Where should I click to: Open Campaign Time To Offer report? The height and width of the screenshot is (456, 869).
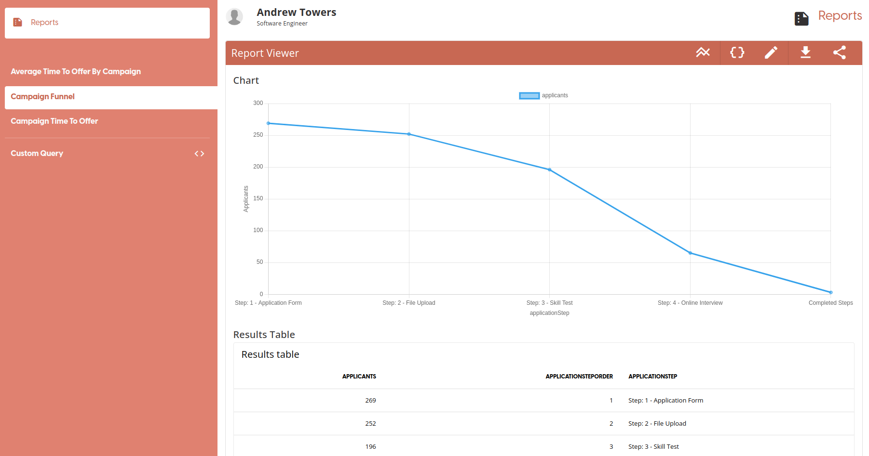coord(54,121)
